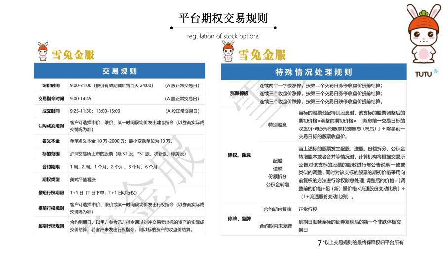
Task: Click the rabbit logo above the 特殊情况处理规则 table
Action: [x=228, y=51]
